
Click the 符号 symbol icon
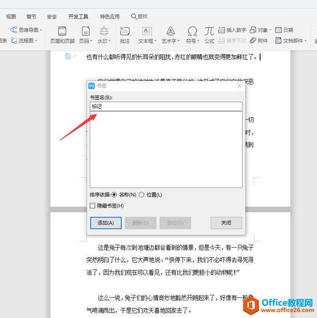193,31
